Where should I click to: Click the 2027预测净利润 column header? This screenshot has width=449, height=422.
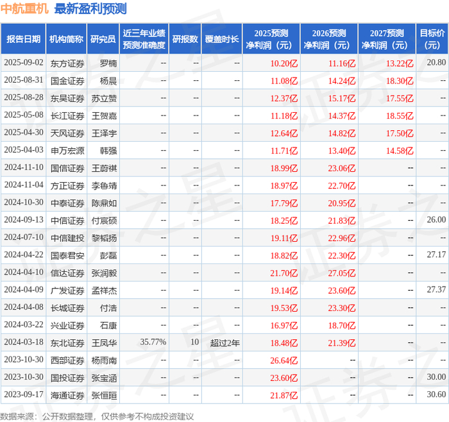387,39
